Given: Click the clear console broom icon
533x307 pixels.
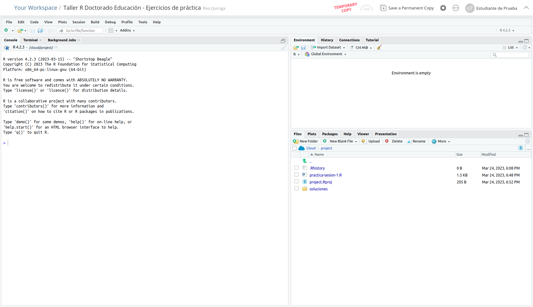Looking at the screenshot, I should click(284, 48).
